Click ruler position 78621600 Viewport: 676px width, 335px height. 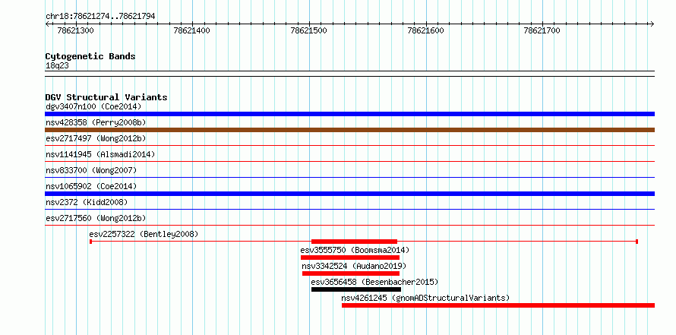click(425, 30)
